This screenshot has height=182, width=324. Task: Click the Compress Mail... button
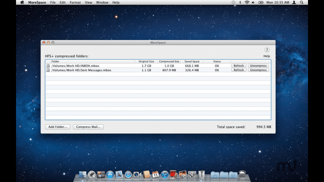(88, 127)
